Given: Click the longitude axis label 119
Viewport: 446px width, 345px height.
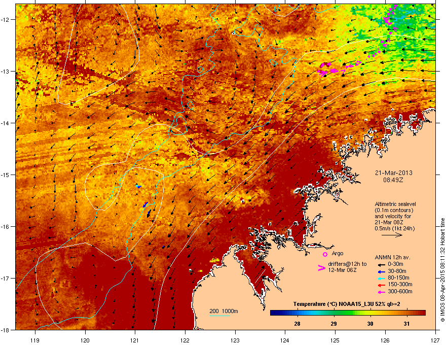Looking at the screenshot, I should pyautogui.click(x=35, y=340).
